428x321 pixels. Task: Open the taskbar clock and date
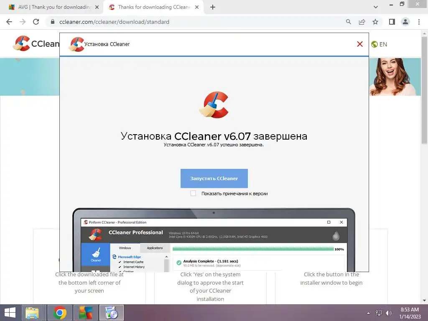[x=410, y=313]
